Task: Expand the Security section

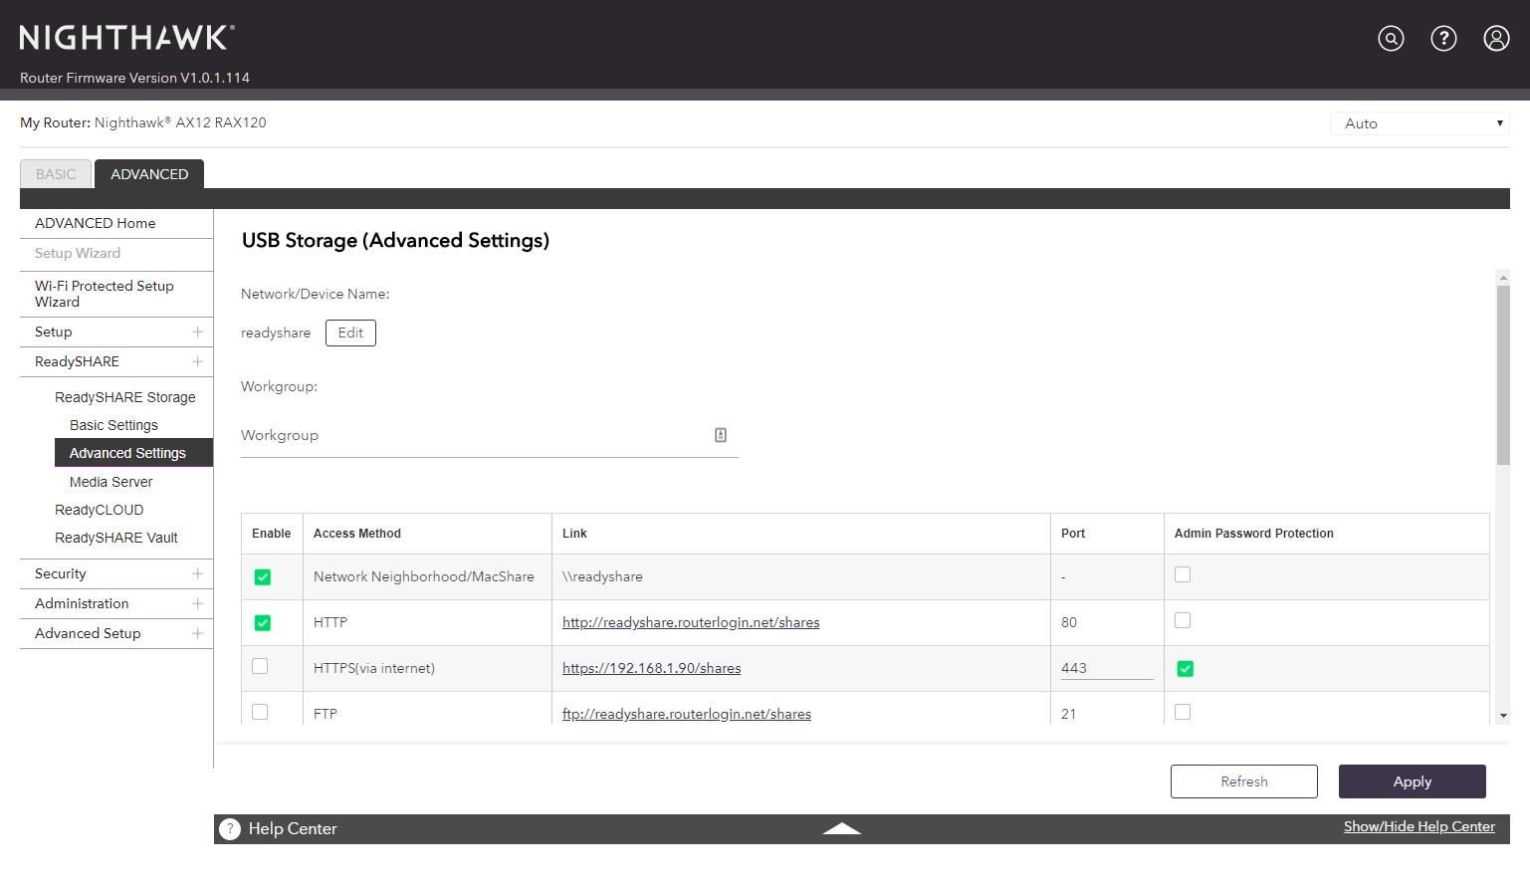Action: (197, 573)
